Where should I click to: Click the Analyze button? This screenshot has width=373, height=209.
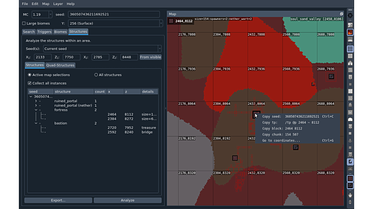127,200
